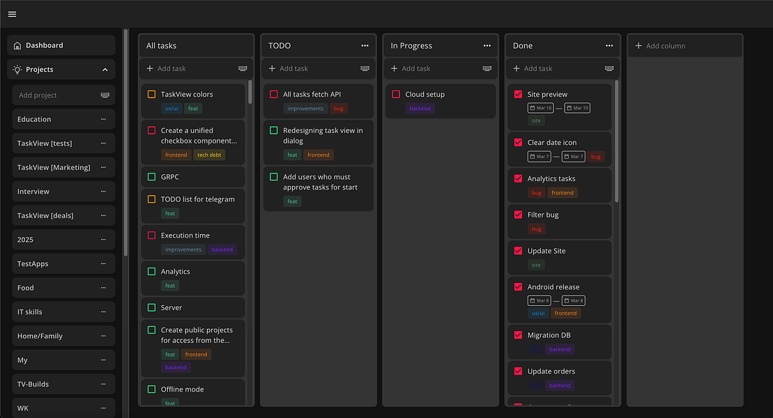Click the keyboard icon beside Add project
This screenshot has width=773, height=418.
pyautogui.click(x=103, y=93)
